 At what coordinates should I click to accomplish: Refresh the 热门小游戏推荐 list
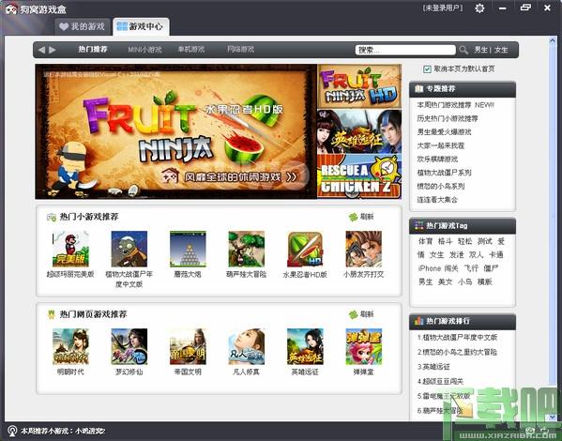point(361,217)
